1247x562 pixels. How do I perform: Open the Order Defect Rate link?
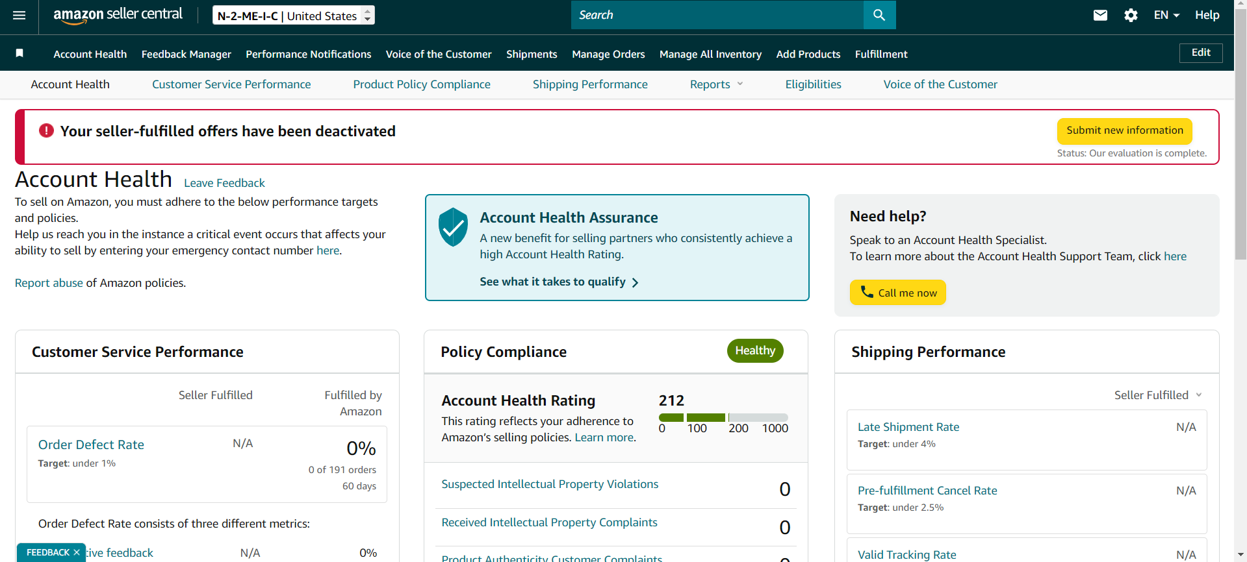click(91, 445)
